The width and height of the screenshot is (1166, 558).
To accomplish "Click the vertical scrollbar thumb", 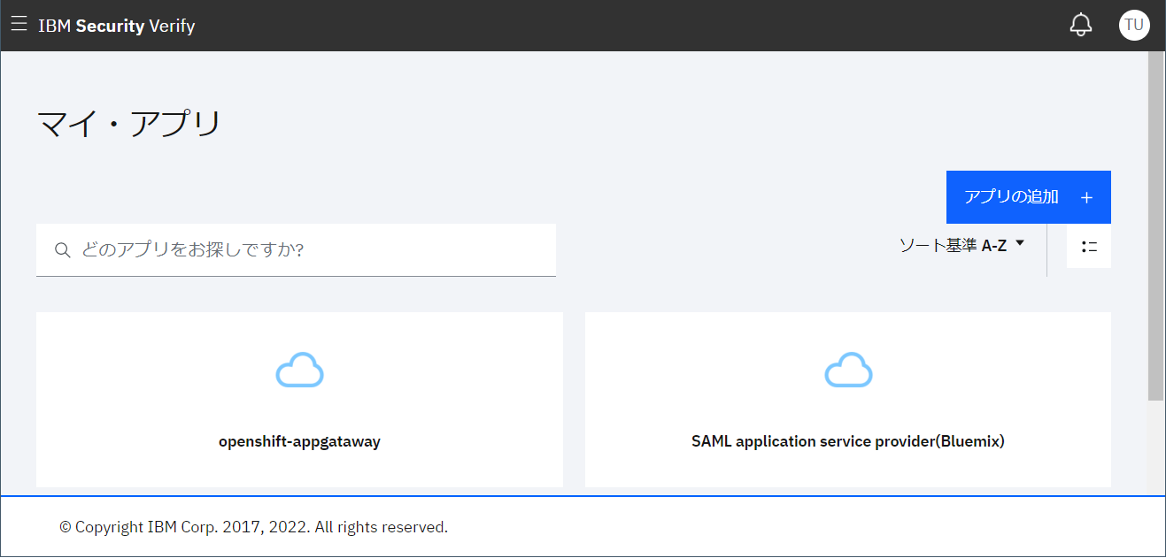I will pyautogui.click(x=1155, y=225).
